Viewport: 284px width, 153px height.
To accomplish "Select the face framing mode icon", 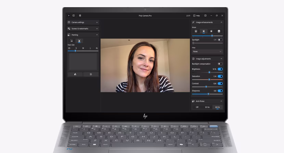I will (x=79, y=41).
